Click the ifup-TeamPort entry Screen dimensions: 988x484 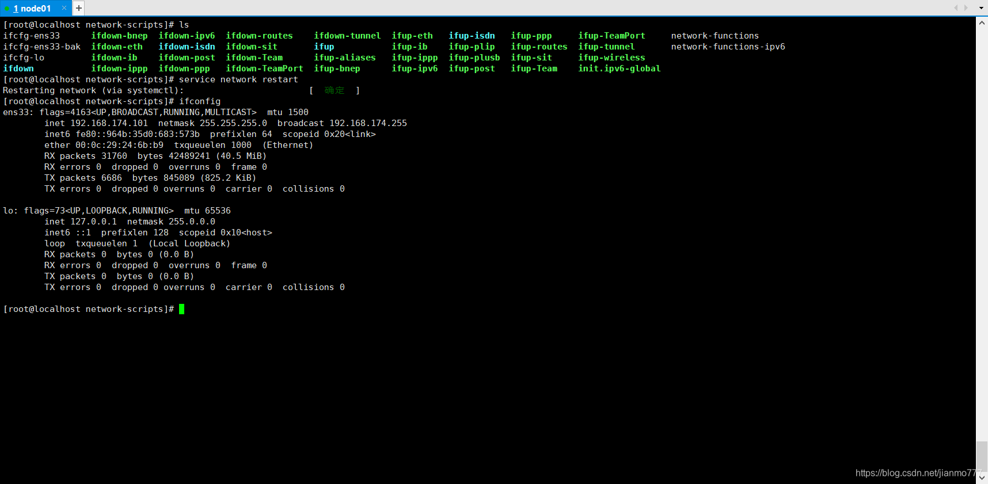click(611, 36)
